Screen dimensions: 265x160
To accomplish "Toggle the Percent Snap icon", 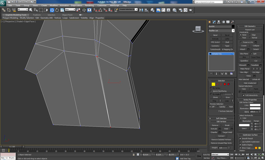I will pos(105,10).
